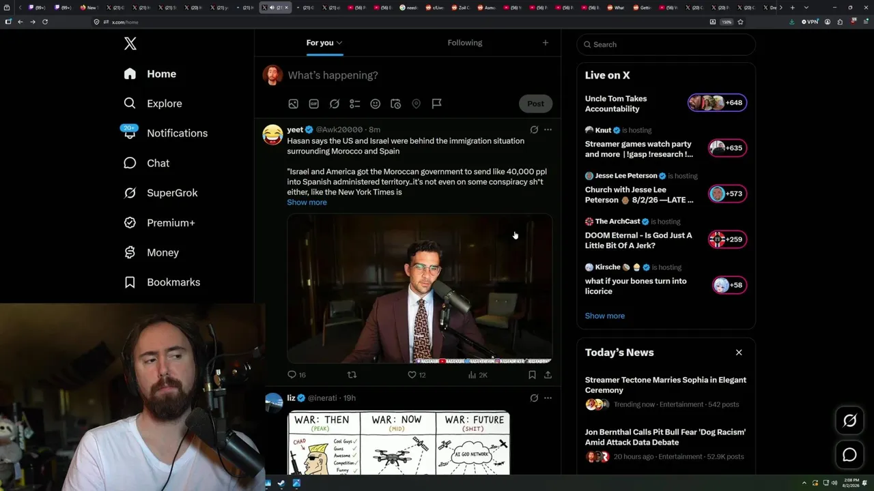The width and height of the screenshot is (874, 491).
Task: Click the X logo in the sidebar
Action: point(130,44)
